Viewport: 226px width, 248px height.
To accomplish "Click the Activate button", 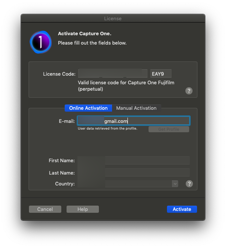I will tap(182, 209).
